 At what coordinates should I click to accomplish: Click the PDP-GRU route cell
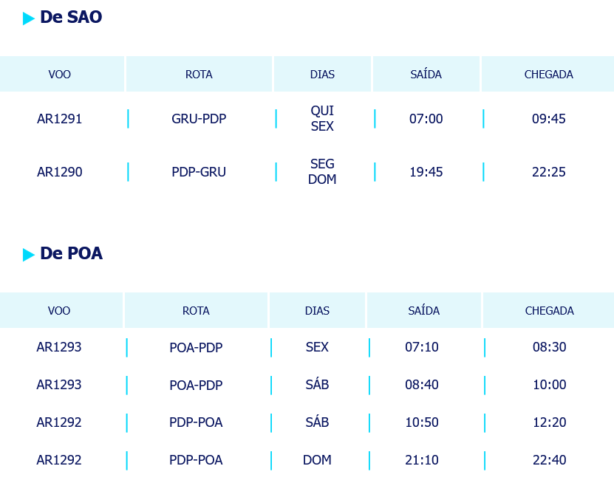point(199,172)
